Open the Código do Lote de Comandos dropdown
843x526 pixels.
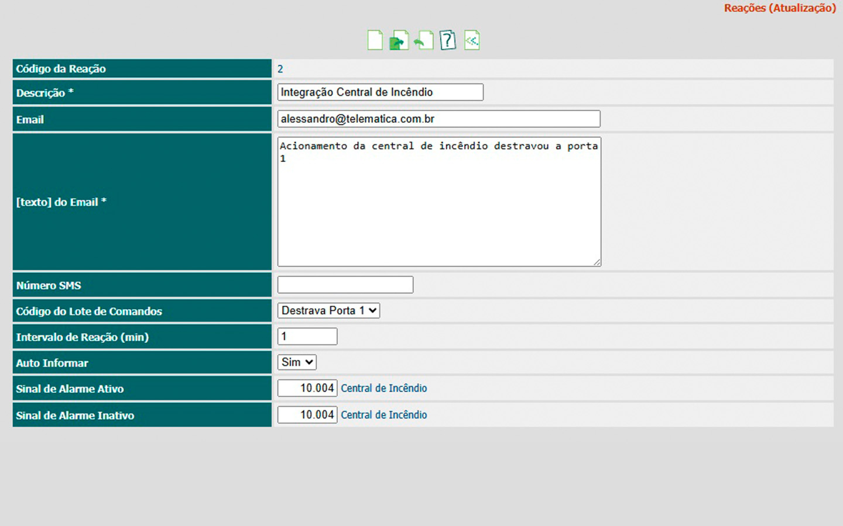tap(328, 310)
